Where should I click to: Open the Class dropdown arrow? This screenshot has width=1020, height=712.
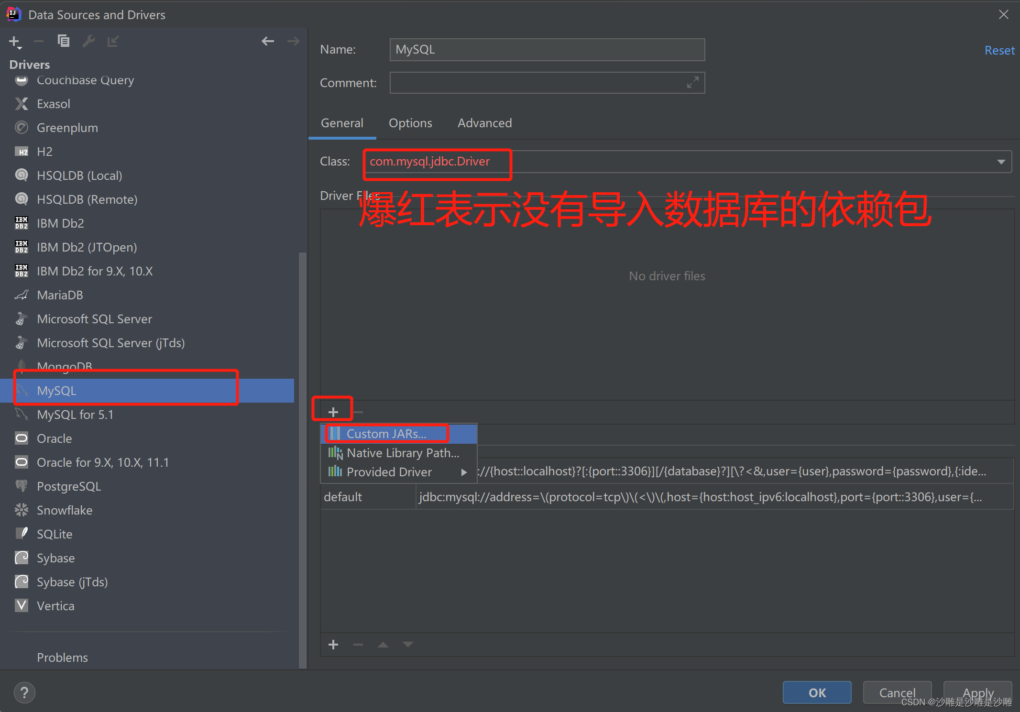(1001, 162)
